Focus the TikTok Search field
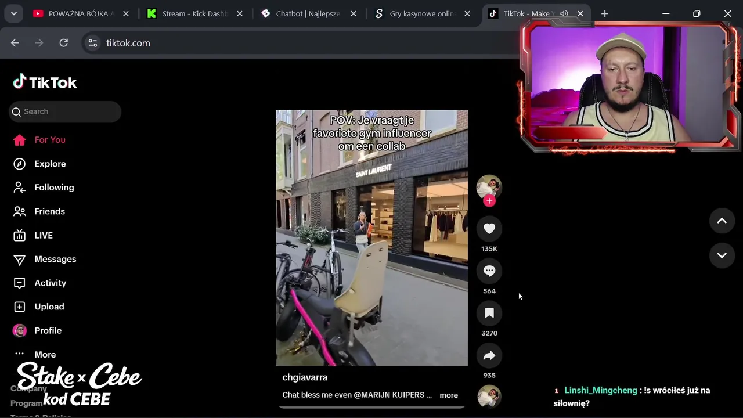743x418 pixels. click(65, 111)
